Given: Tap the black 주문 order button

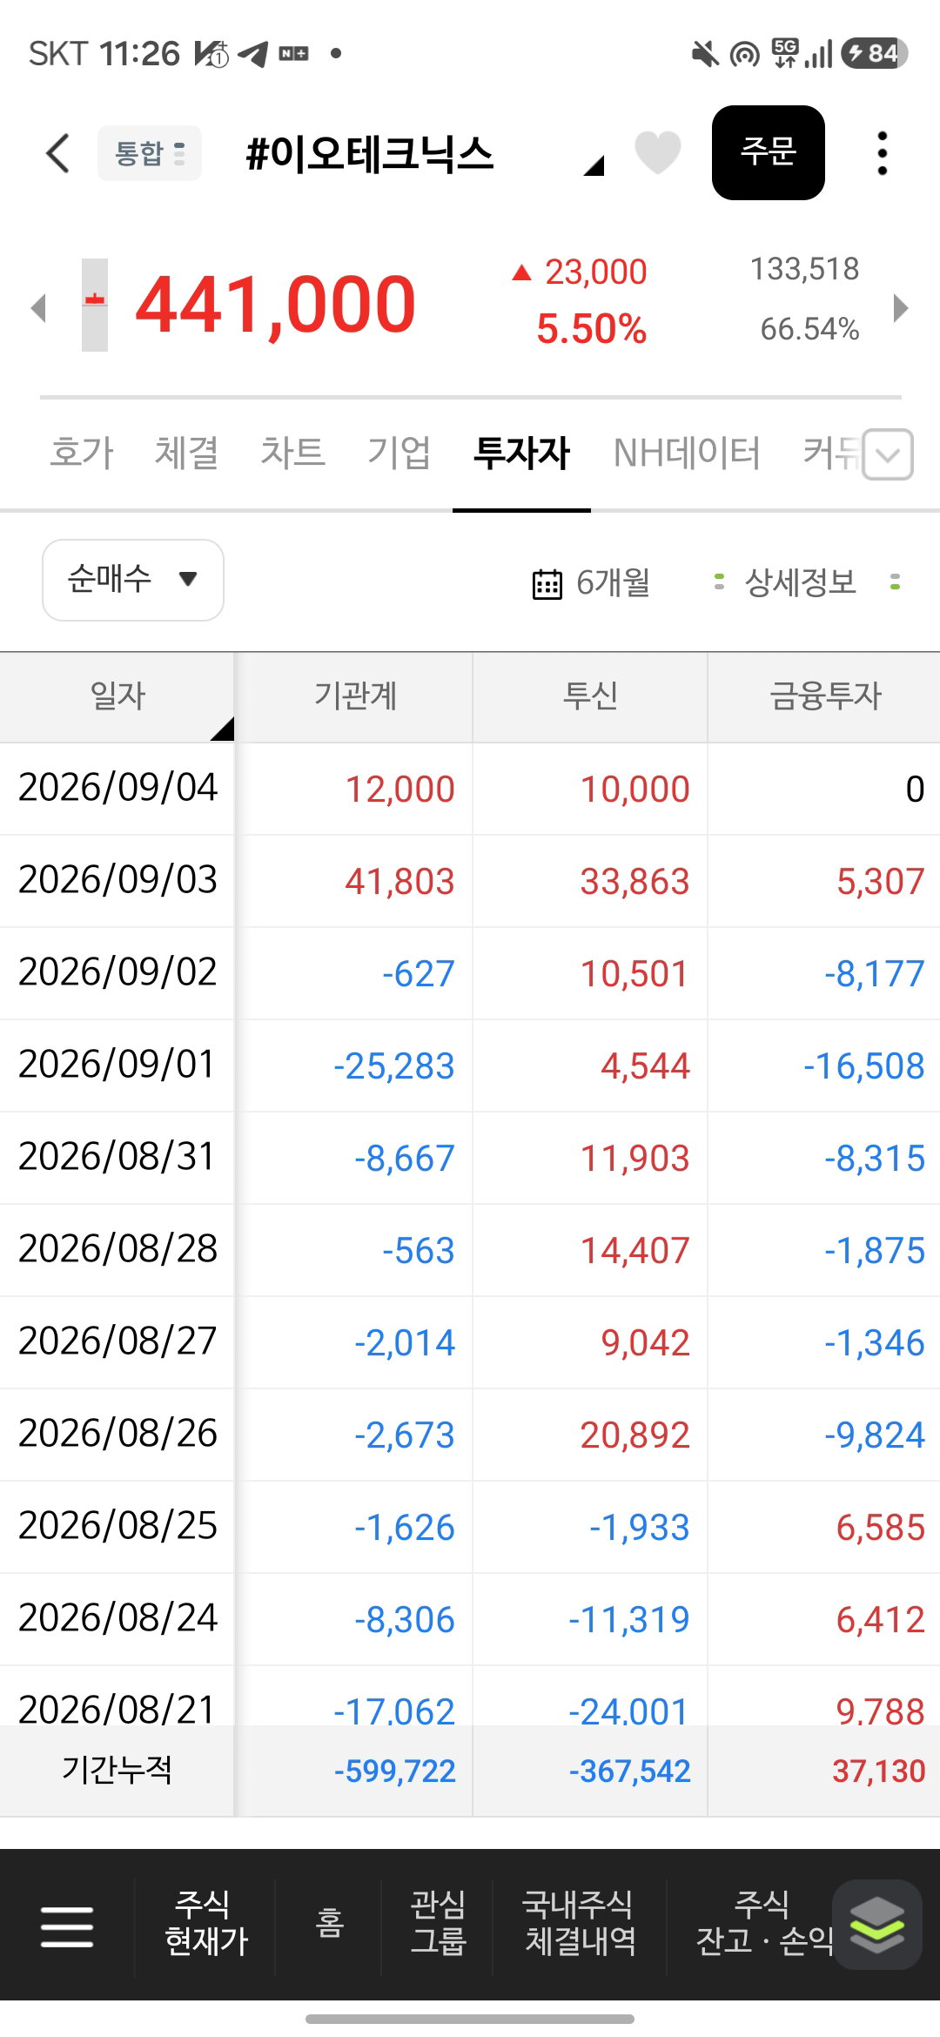Looking at the screenshot, I should [x=769, y=152].
